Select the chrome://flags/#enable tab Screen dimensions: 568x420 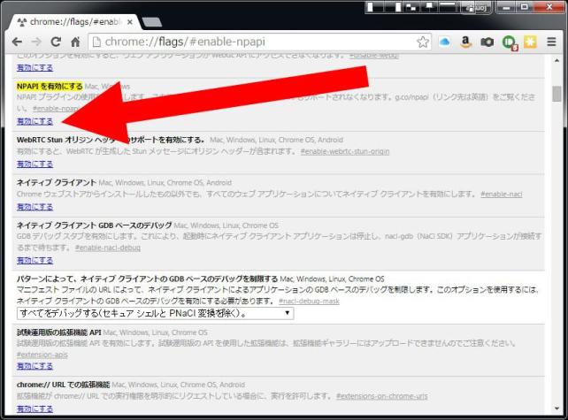[74, 22]
